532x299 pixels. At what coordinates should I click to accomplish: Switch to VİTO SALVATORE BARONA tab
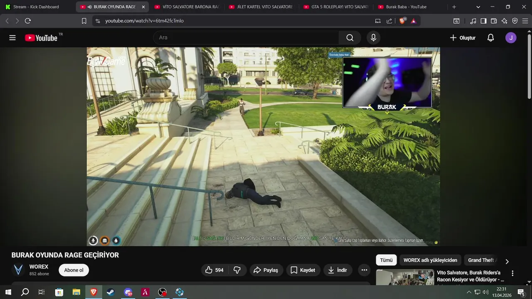click(187, 7)
